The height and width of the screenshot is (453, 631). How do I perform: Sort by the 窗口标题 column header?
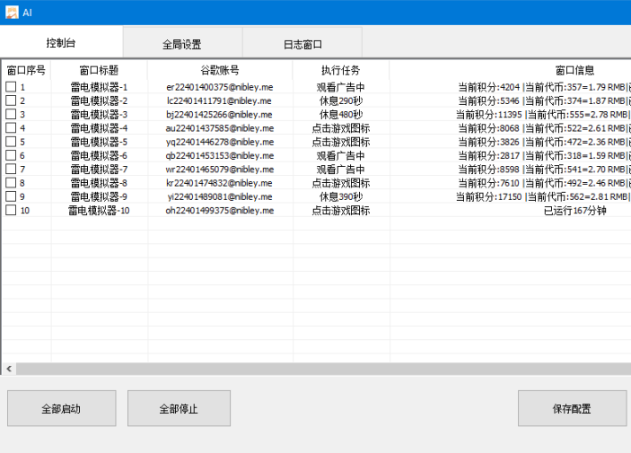coord(99,70)
